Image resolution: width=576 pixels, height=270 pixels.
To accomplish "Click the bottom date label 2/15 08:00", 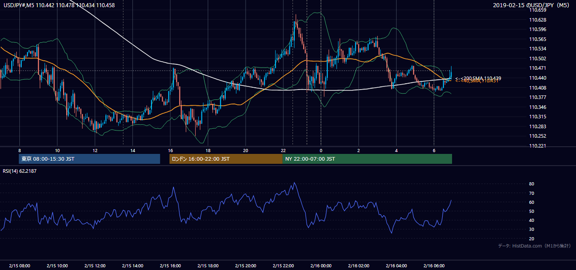I will (x=19, y=266).
